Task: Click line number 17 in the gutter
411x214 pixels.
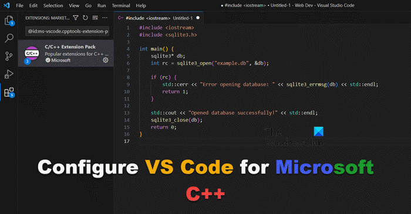Action: (x=127, y=141)
